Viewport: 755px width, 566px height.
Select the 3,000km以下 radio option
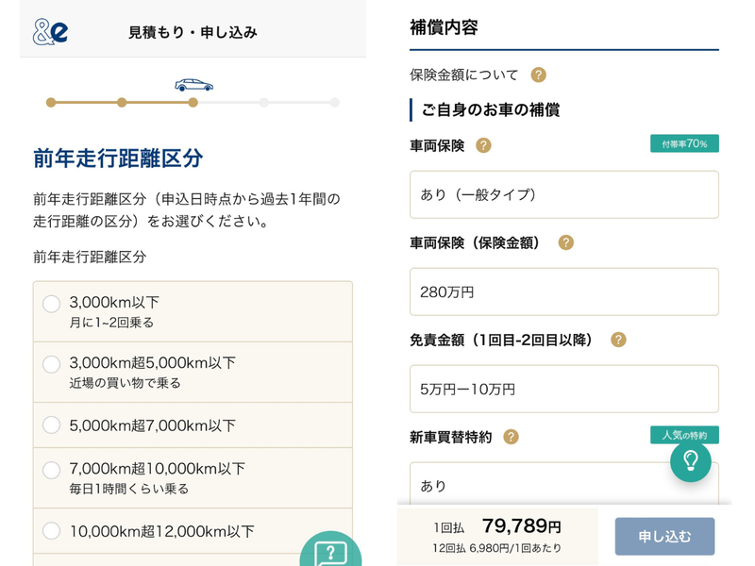coord(52,304)
